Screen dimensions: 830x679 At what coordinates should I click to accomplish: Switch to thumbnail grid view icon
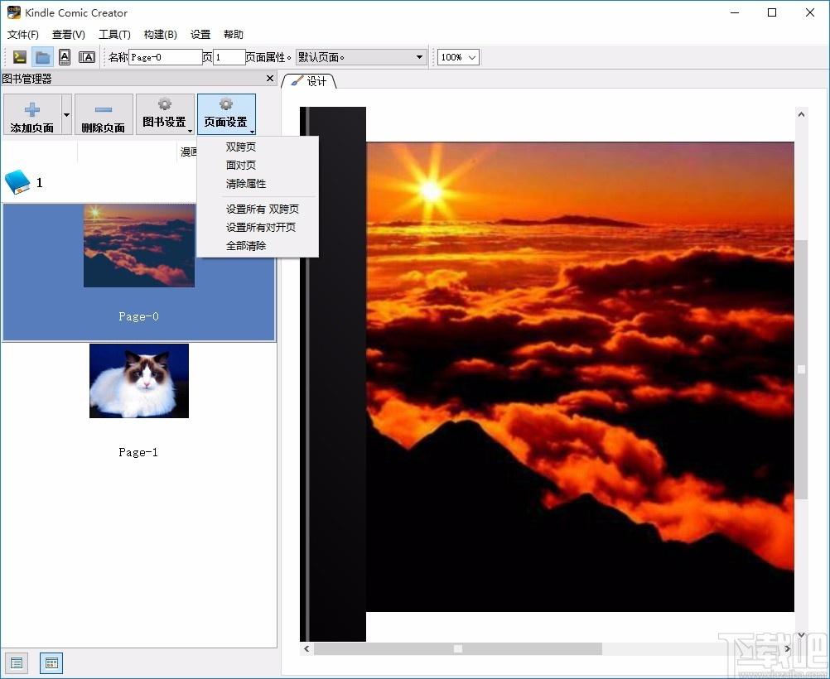(x=51, y=663)
